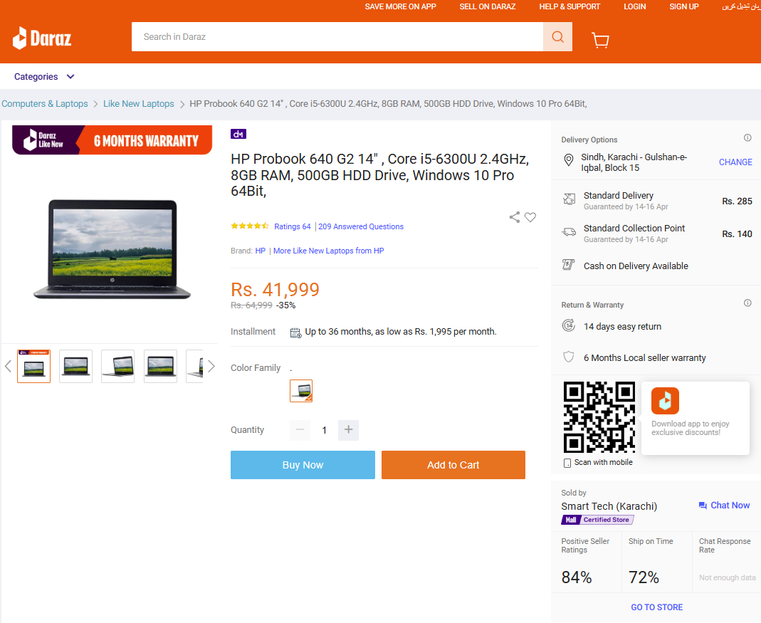The image size is (761, 623).
Task: Click SIGN UP in the top bar
Action: coord(684,7)
